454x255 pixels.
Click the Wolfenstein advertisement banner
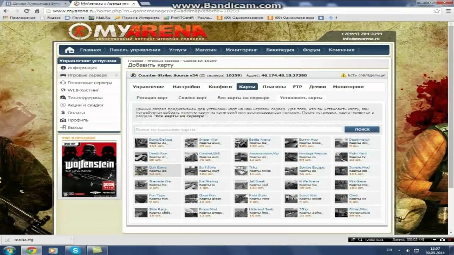[x=89, y=169]
